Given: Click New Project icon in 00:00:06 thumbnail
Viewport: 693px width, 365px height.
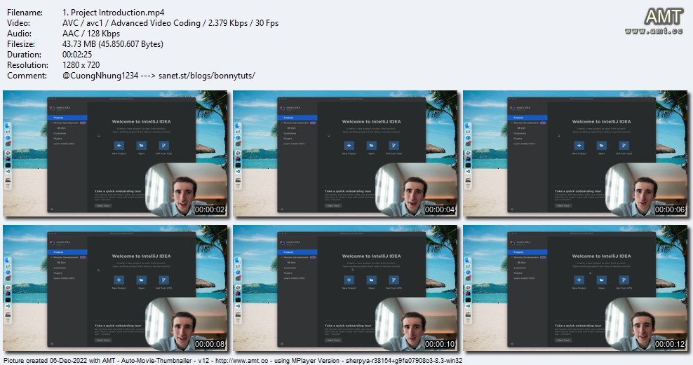Looking at the screenshot, I should tap(579, 145).
